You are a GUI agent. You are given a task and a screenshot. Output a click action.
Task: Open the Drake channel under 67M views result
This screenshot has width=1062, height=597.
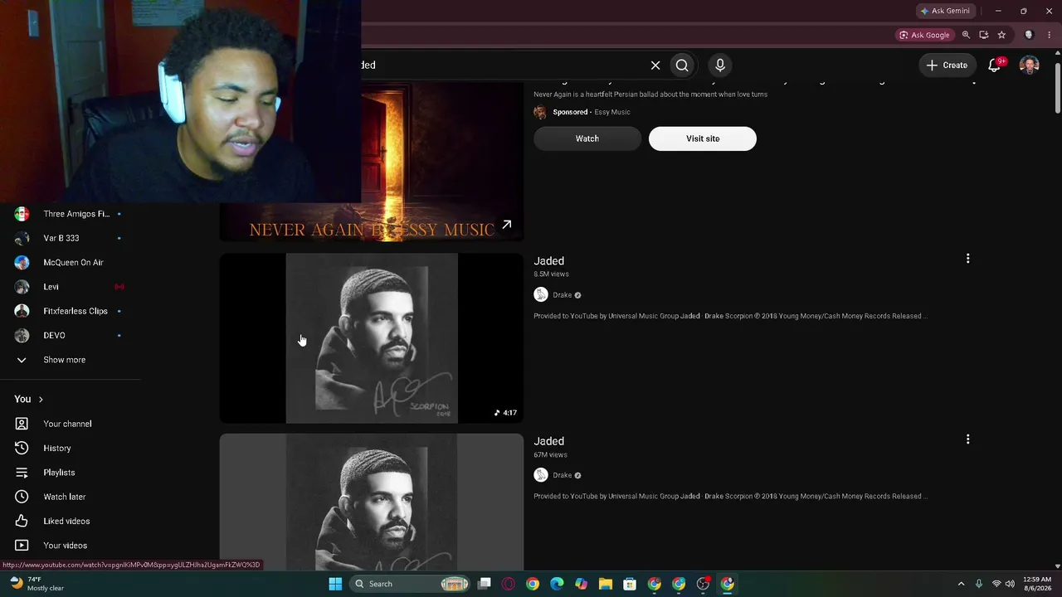coord(563,475)
